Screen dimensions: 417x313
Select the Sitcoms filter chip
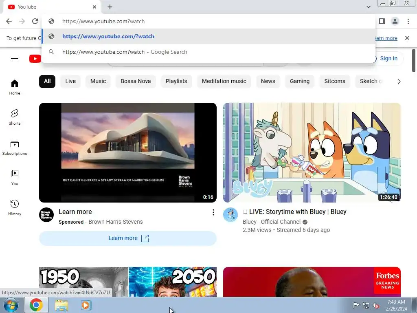coord(335,81)
